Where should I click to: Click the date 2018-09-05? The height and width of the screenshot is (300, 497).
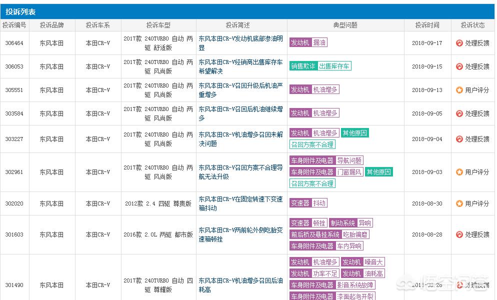427,113
